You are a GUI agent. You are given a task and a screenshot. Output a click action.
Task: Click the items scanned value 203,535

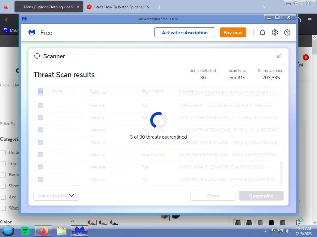point(271,77)
